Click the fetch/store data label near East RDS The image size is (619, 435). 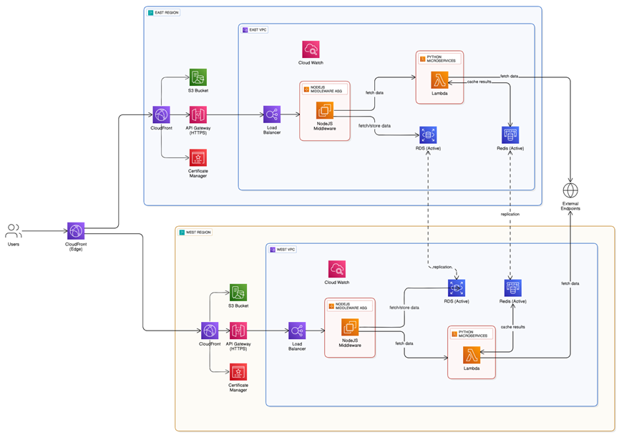375,124
